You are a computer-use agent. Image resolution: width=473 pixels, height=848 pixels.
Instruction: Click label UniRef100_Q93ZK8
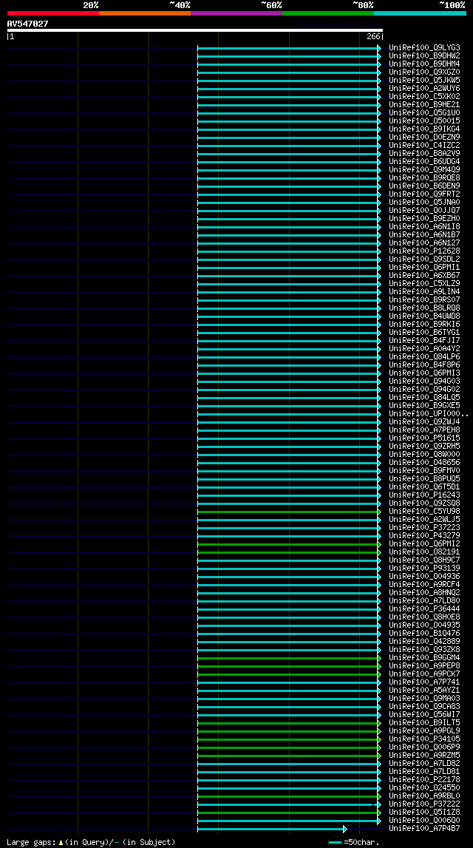click(424, 650)
